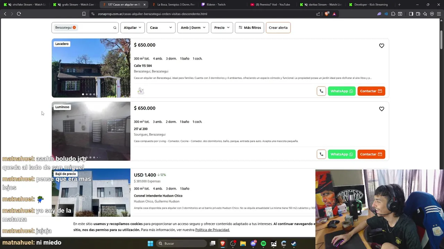Click the USD 1.400 price text
This screenshot has width=444, height=249.
[145, 175]
